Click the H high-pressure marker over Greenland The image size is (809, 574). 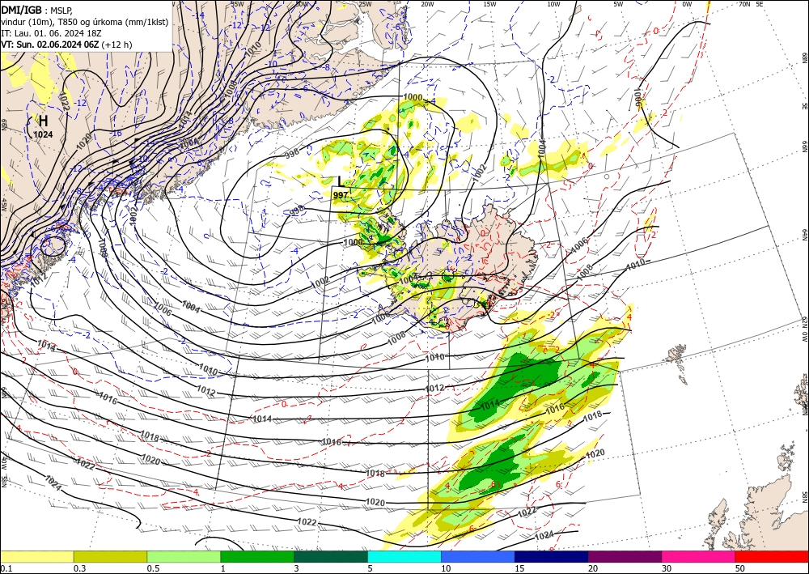pyautogui.click(x=44, y=121)
